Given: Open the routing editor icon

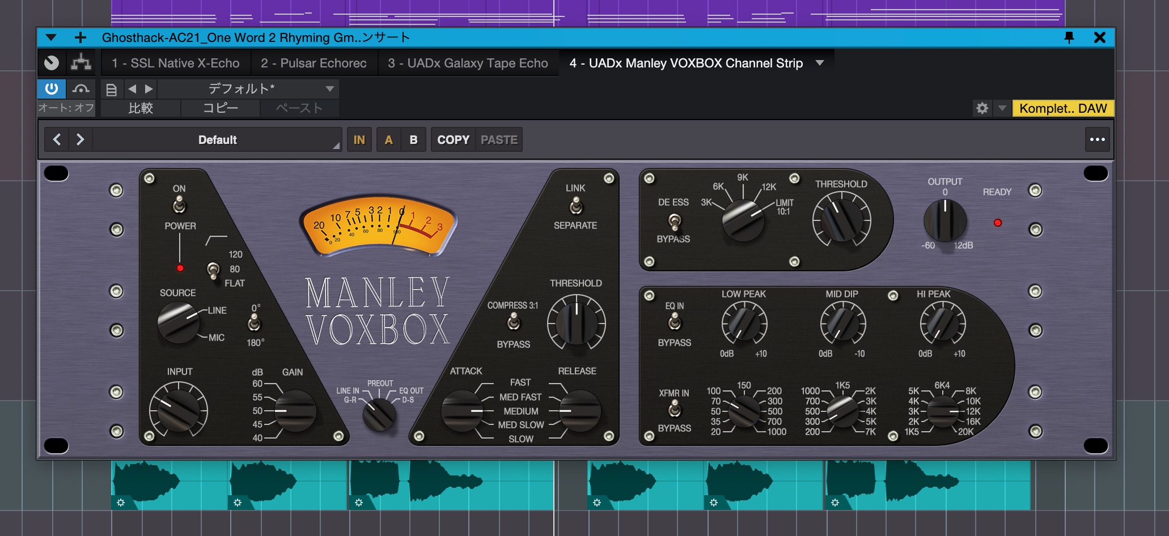Looking at the screenshot, I should coord(81,63).
